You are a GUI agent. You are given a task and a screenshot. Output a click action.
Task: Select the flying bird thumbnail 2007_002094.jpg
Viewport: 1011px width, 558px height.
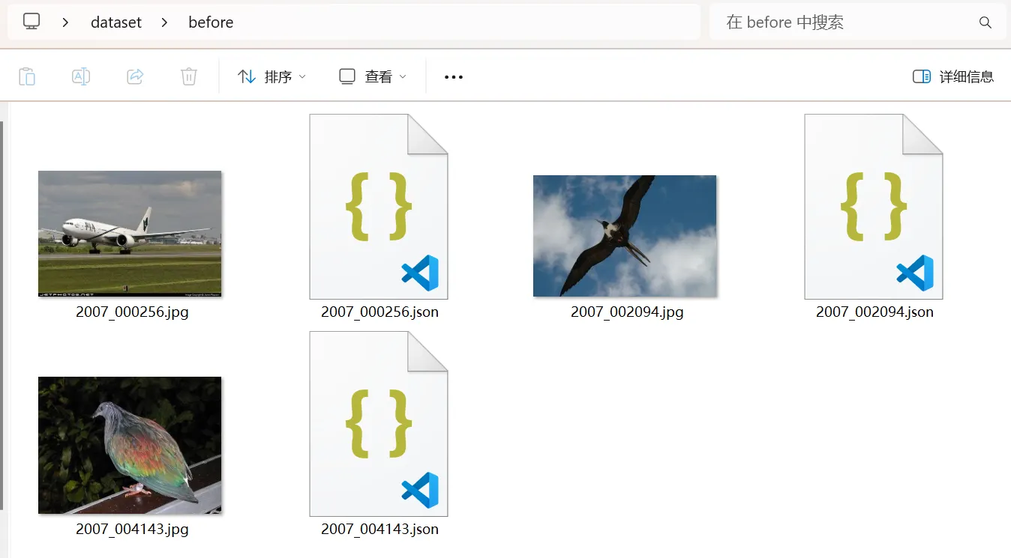pyautogui.click(x=625, y=236)
